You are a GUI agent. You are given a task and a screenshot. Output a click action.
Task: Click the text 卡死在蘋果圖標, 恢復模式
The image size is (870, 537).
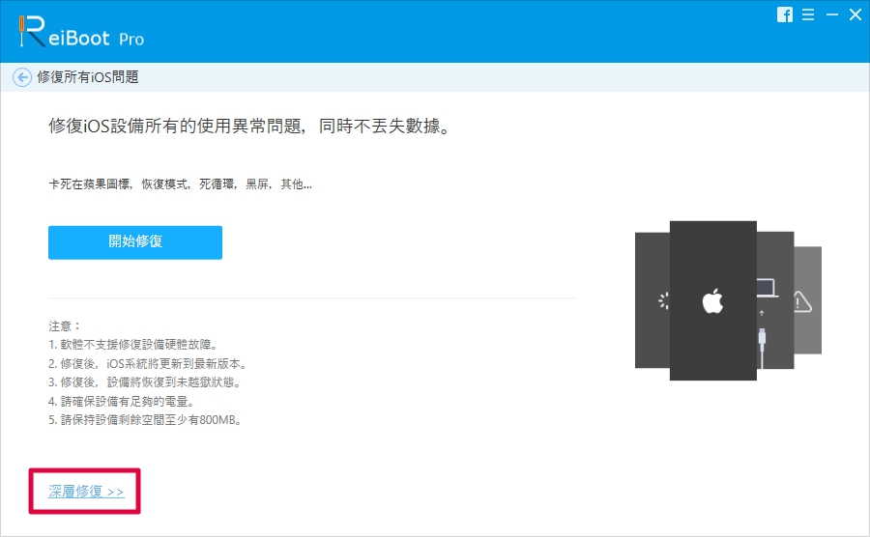[x=180, y=184]
